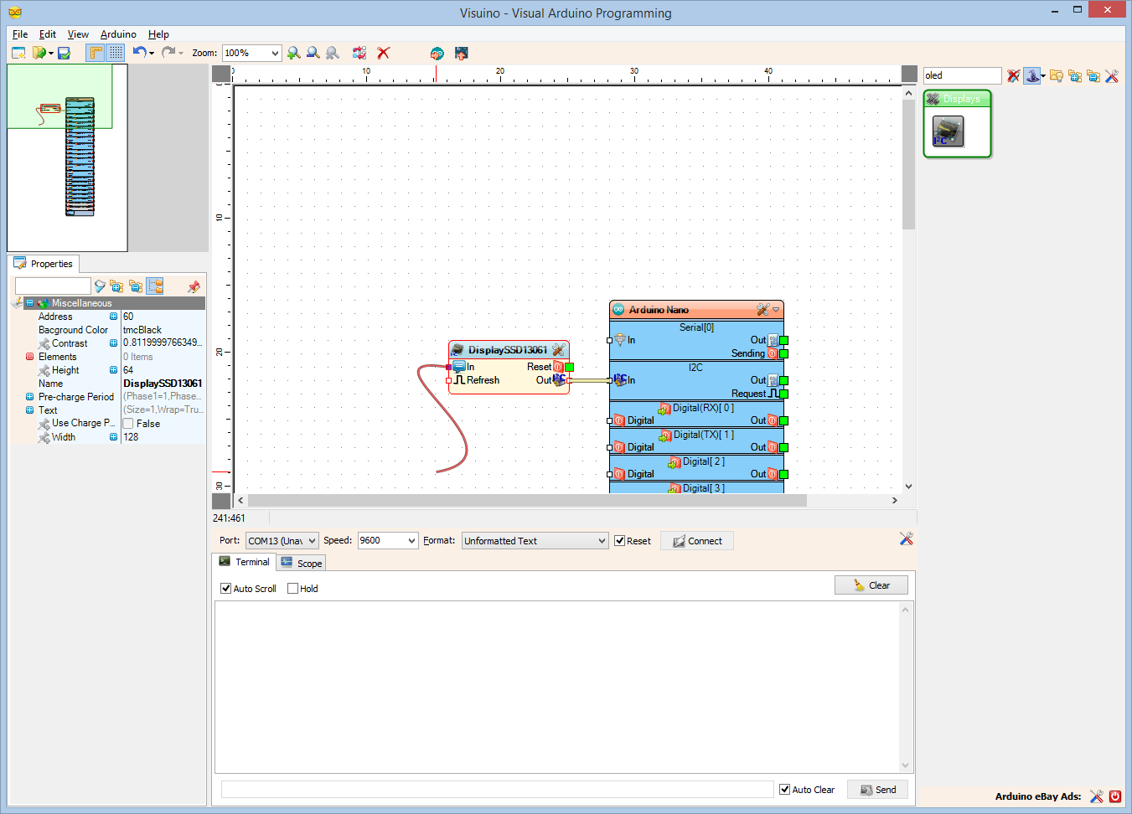This screenshot has width=1132, height=814.
Task: Toggle the grid display icon
Action: pyautogui.click(x=116, y=53)
